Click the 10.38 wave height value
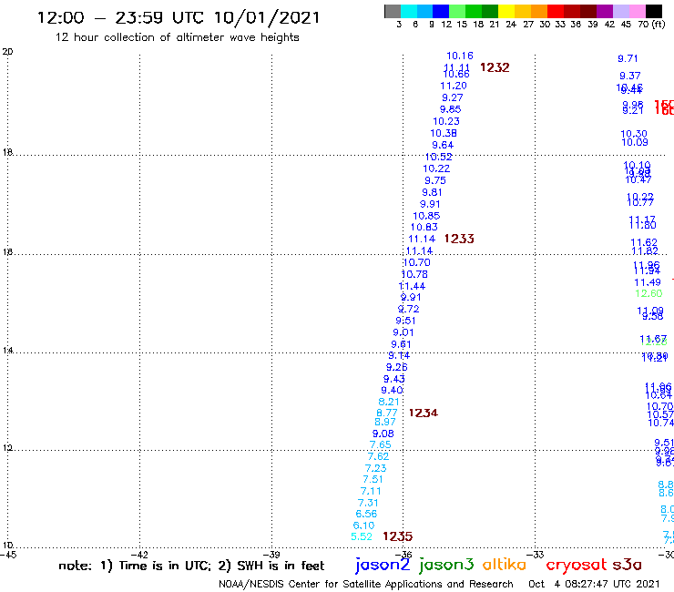This screenshot has height=592, width=674. (x=444, y=133)
